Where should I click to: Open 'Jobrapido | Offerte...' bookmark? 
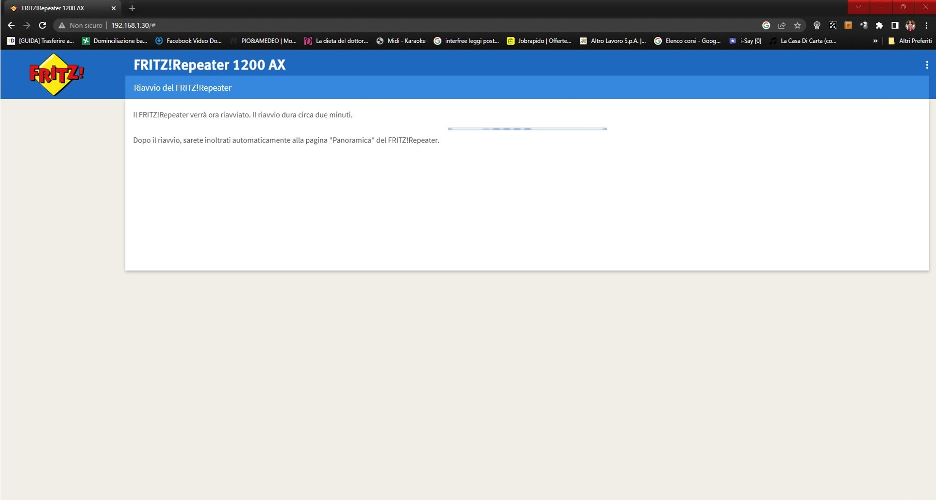point(539,41)
